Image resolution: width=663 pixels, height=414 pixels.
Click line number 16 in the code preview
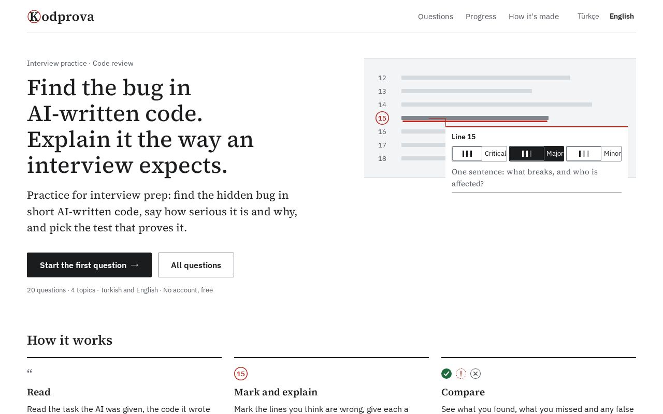(382, 131)
